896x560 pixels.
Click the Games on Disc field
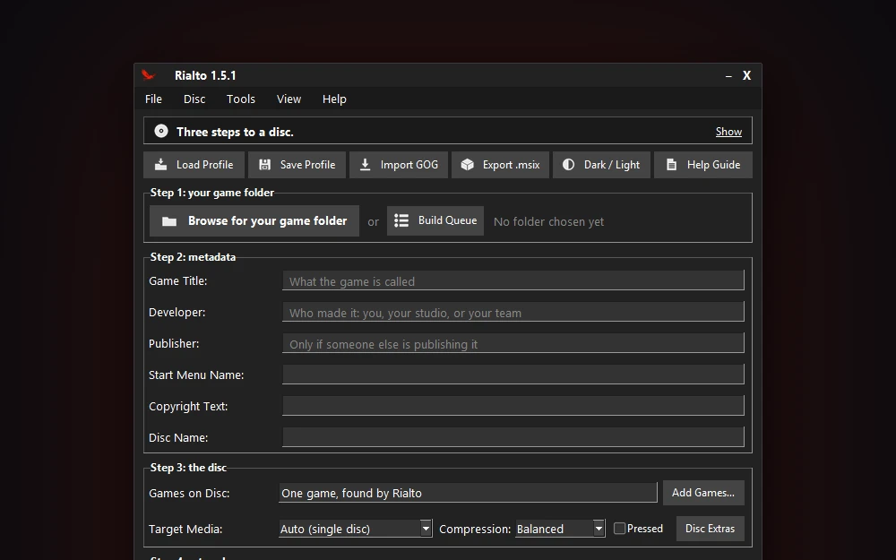[x=468, y=493]
